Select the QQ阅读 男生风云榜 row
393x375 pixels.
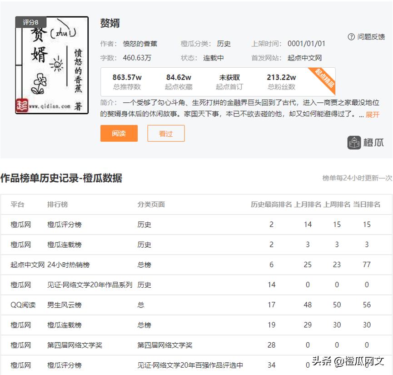[x=65, y=305]
